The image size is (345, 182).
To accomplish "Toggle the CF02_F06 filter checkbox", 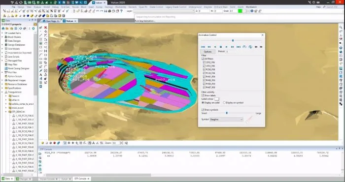I will (x=205, y=62).
